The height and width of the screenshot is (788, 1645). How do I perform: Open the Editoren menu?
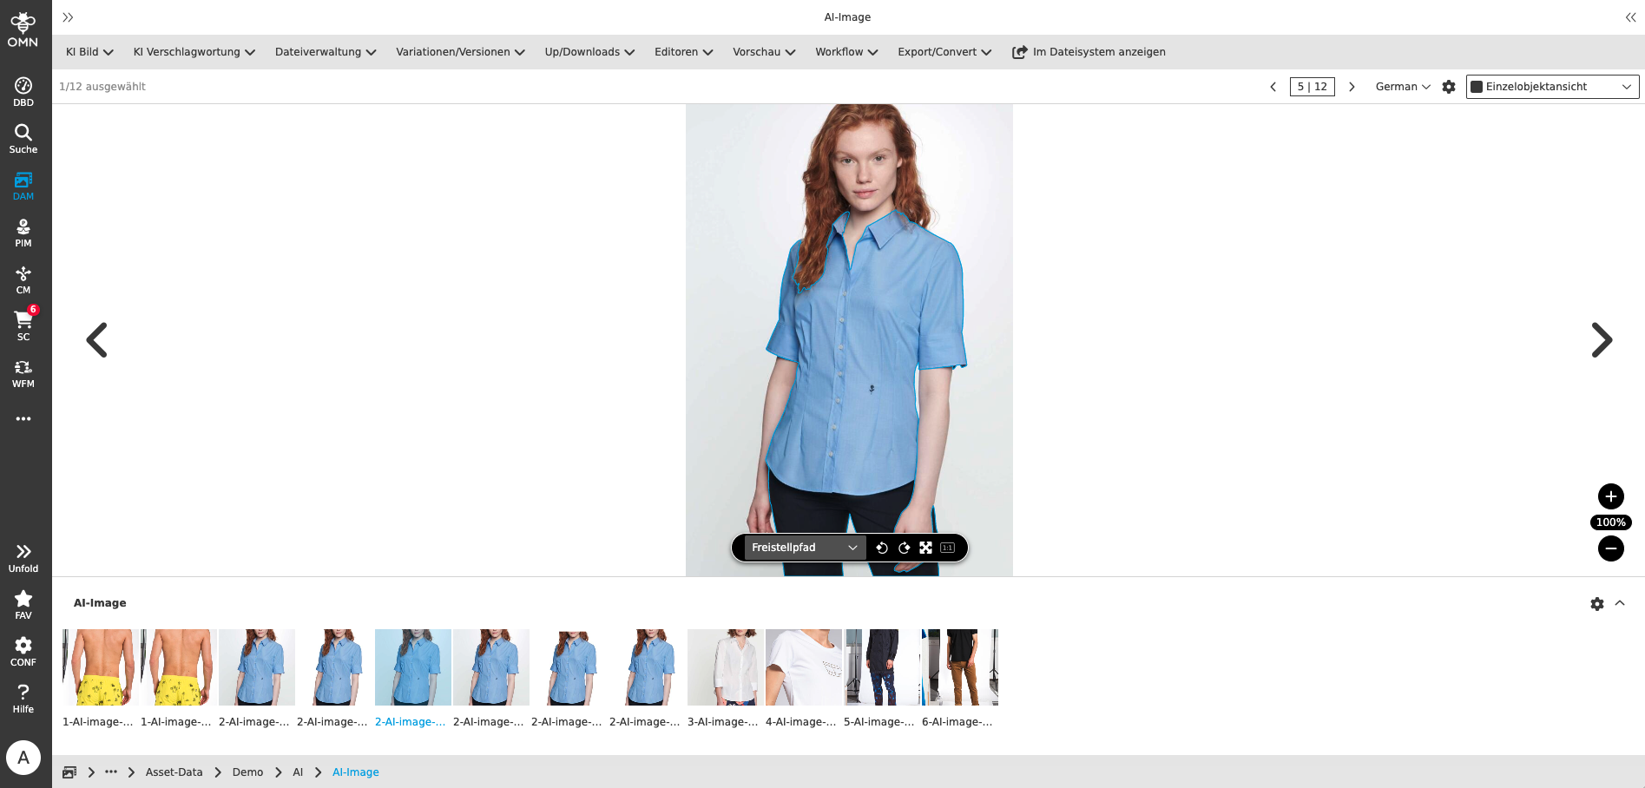pos(683,52)
